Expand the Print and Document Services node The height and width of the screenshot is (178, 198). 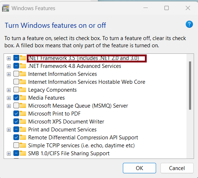[x=9, y=130]
